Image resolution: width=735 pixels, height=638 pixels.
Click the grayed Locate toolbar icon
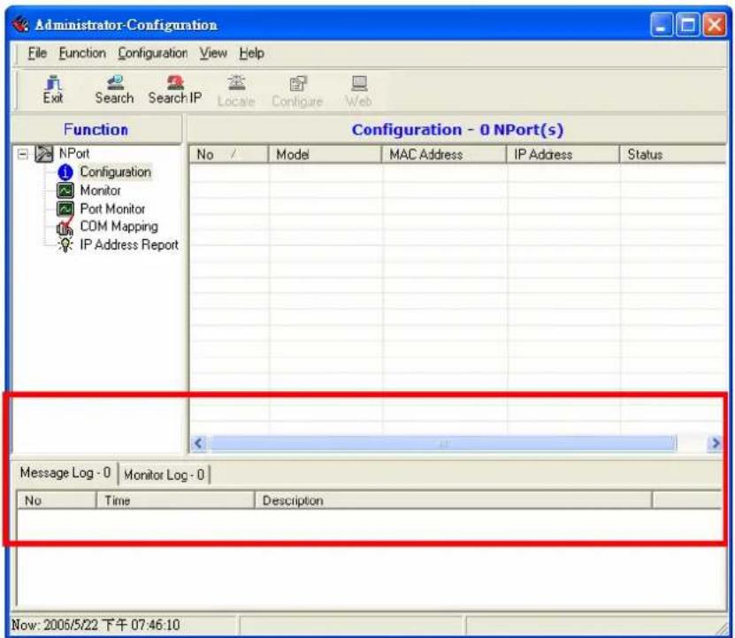point(236,91)
